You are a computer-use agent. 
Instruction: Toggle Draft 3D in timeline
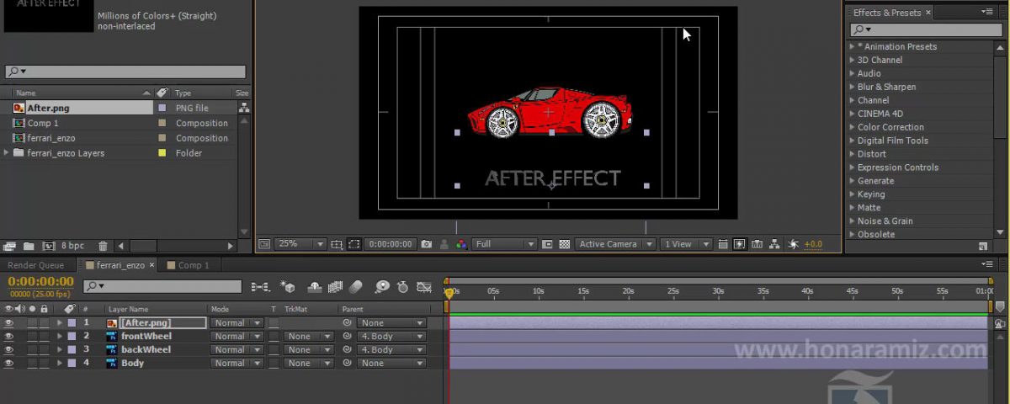click(288, 287)
